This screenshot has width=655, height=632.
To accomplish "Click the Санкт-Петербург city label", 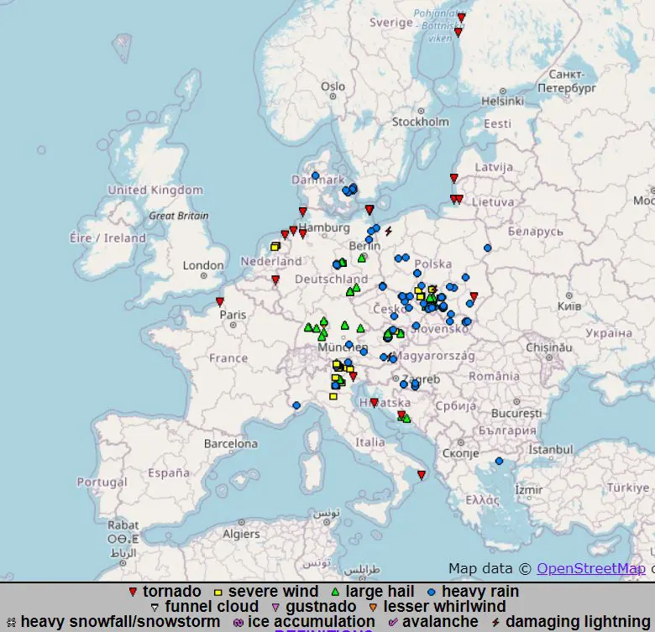I will [x=567, y=81].
